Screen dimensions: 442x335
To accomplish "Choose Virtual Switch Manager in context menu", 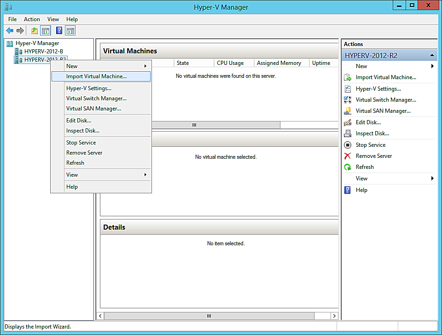I will pyautogui.click(x=101, y=98).
